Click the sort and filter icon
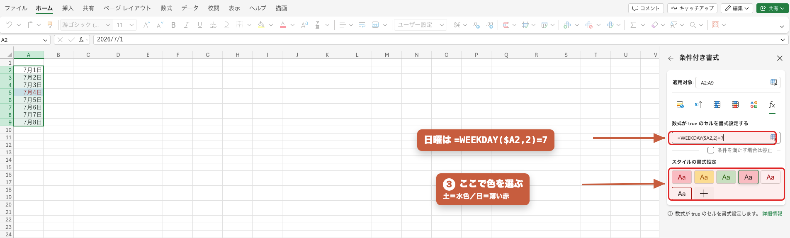790x238 pixels. point(674,25)
